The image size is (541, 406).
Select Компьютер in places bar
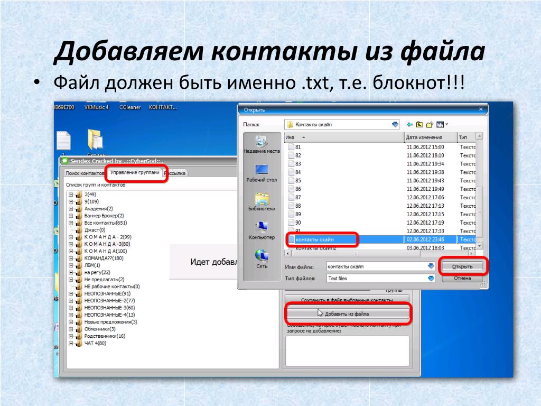tap(262, 231)
